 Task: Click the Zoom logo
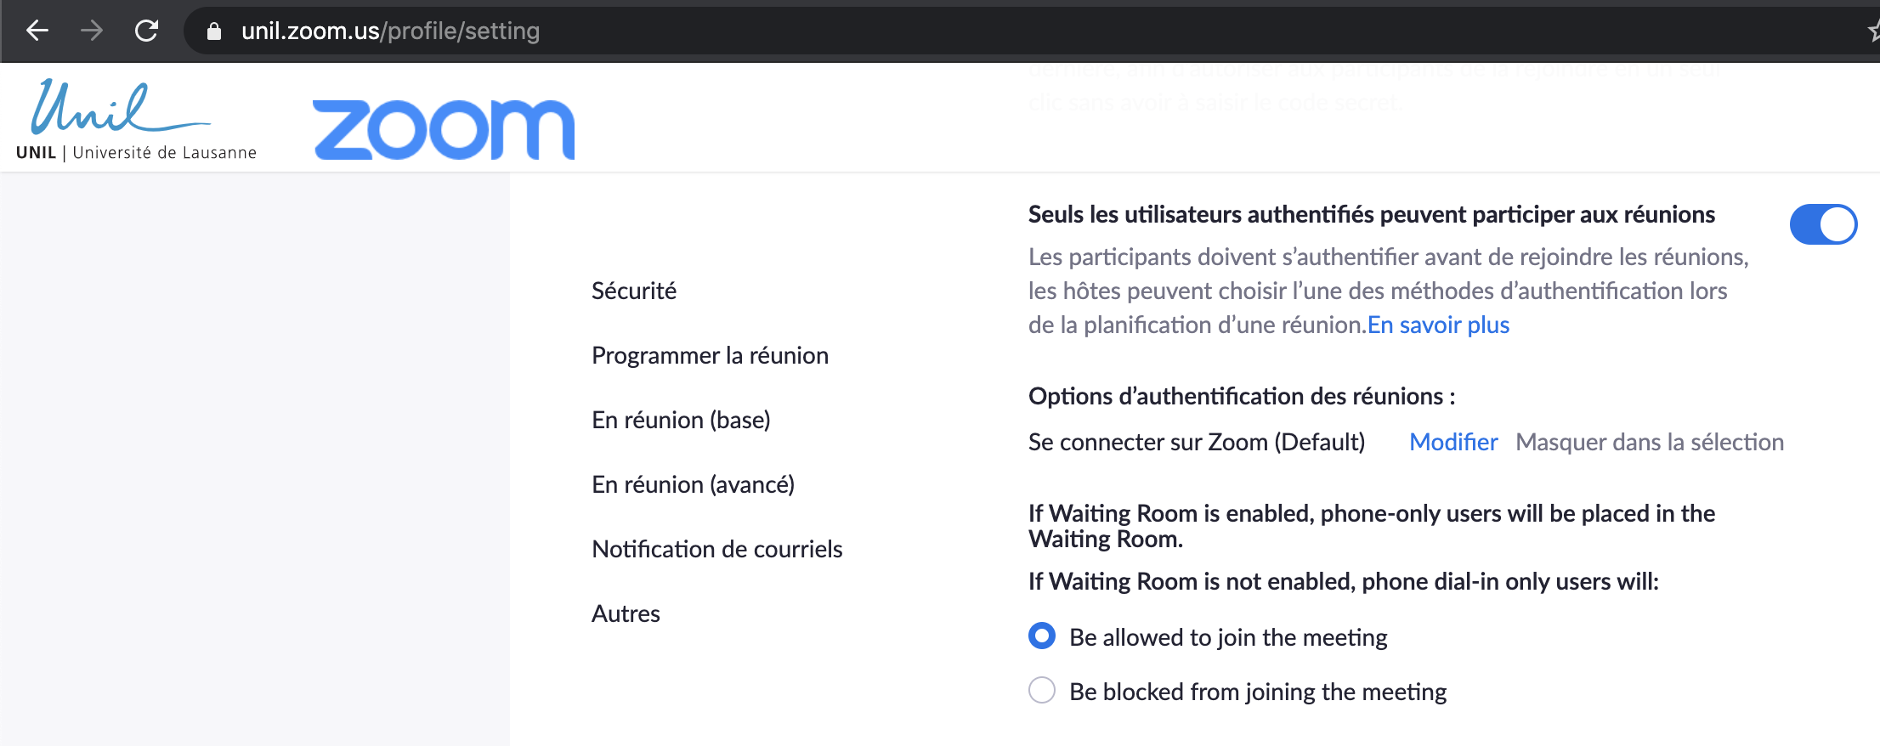444,129
